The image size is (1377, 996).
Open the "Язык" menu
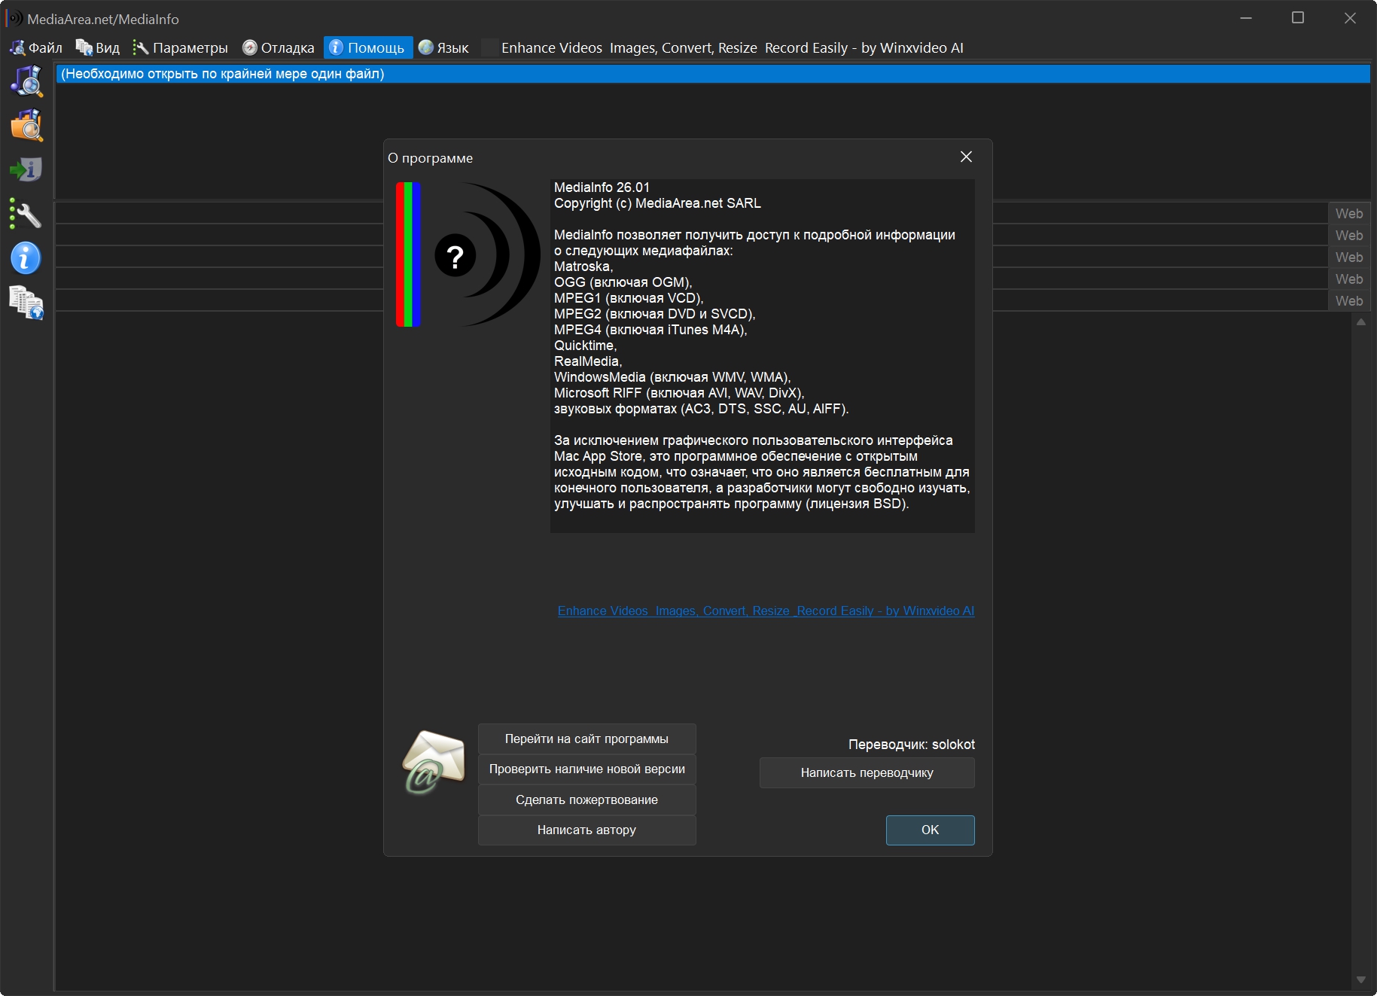444,47
